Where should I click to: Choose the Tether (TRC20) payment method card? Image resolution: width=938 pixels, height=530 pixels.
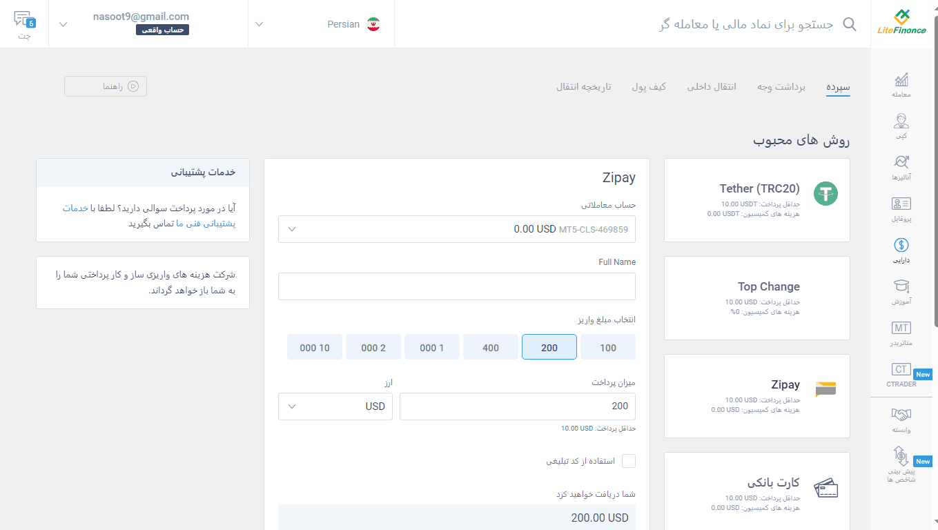[x=757, y=200]
